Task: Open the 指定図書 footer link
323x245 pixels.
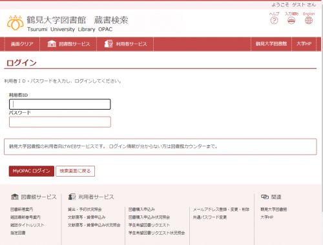Action: click(x=18, y=233)
